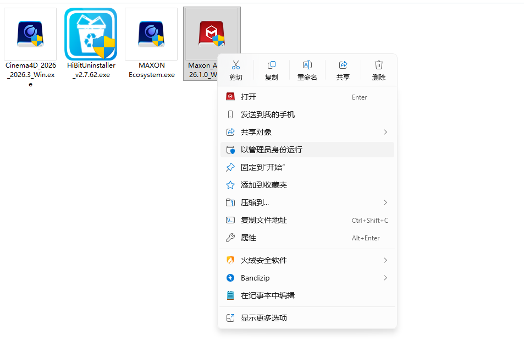Choose 显示更多选项 menu entry
The width and height of the screenshot is (524, 346).
[307, 318]
